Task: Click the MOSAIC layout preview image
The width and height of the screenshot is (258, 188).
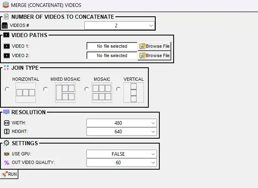Action: pyautogui.click(x=102, y=93)
